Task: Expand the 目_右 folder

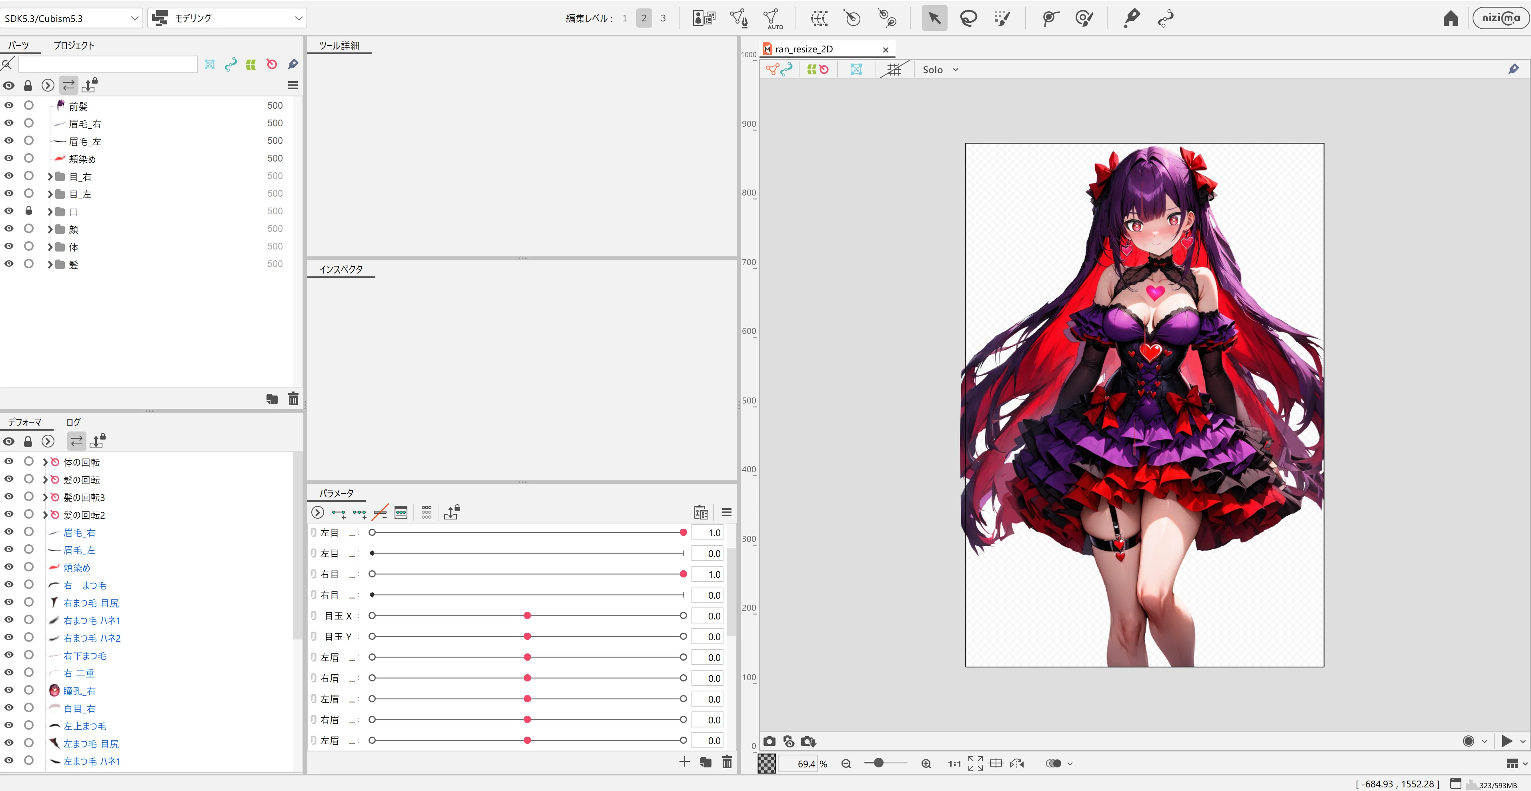Action: point(50,176)
